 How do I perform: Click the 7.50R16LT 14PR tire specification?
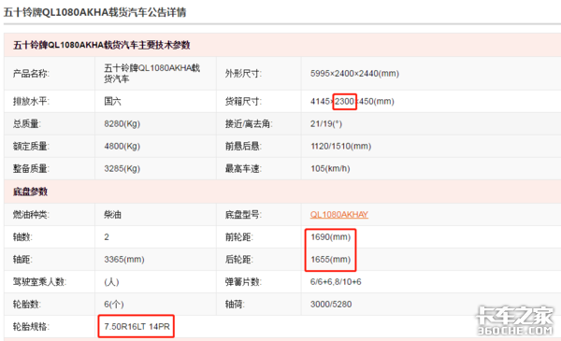[137, 326]
